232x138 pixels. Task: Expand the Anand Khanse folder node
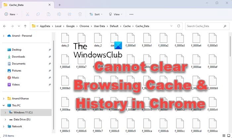pos(4,99)
